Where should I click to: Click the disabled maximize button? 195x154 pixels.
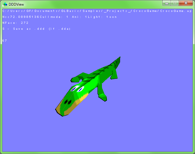[175, 3]
